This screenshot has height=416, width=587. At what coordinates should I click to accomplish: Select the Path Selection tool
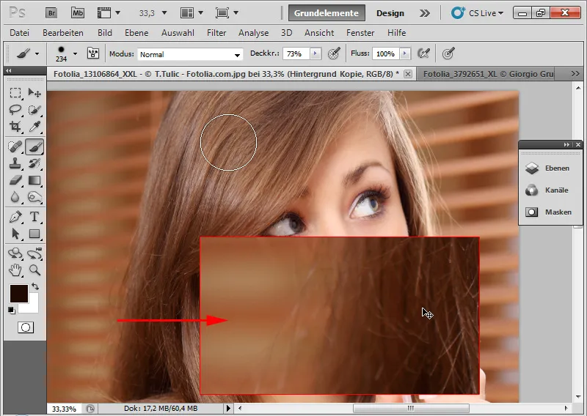(x=15, y=234)
